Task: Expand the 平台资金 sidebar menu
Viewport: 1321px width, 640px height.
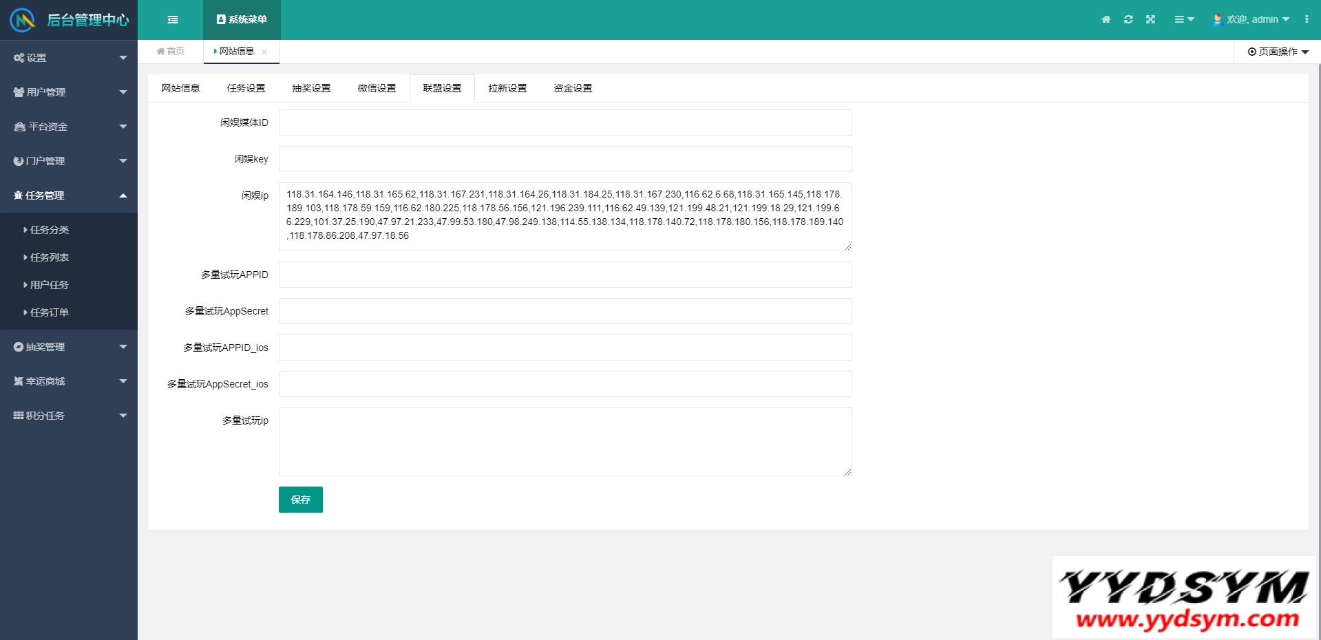Action: click(x=69, y=127)
